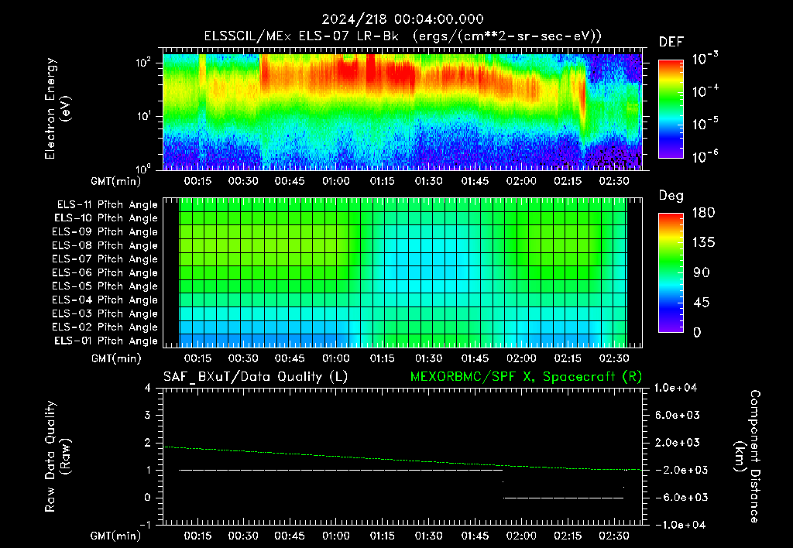Click the GMT(min) label under the bottom plot
Image resolution: width=793 pixels, height=548 pixels.
115,536
